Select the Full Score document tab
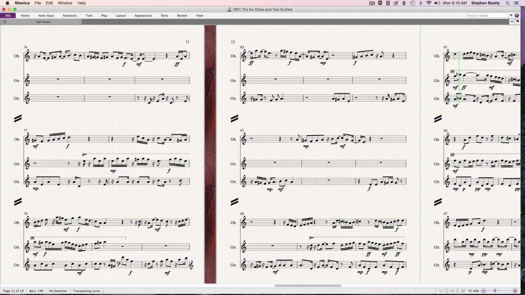The height and width of the screenshot is (295, 525). [43, 22]
